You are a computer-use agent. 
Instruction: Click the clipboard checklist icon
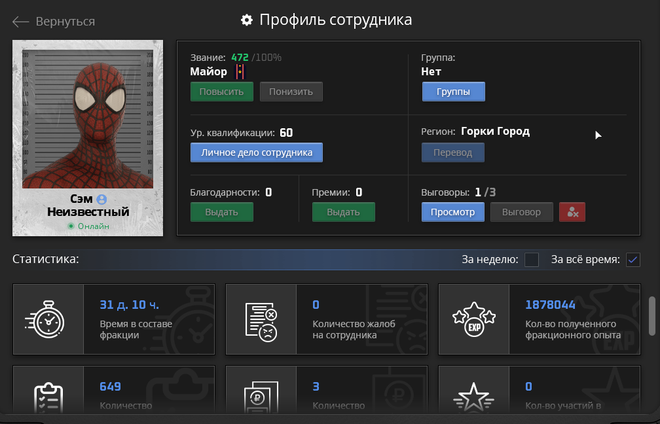(x=48, y=398)
